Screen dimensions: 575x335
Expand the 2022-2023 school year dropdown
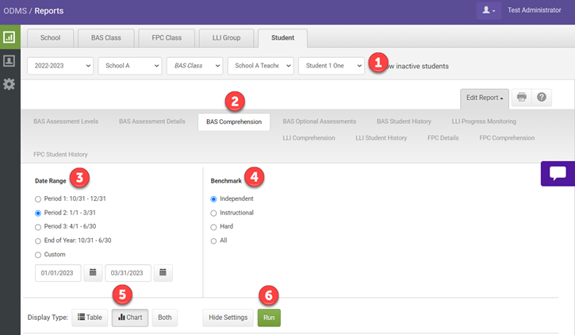point(60,66)
